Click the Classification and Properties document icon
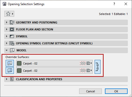This screenshot has width=132, height=97. [x=12, y=79]
